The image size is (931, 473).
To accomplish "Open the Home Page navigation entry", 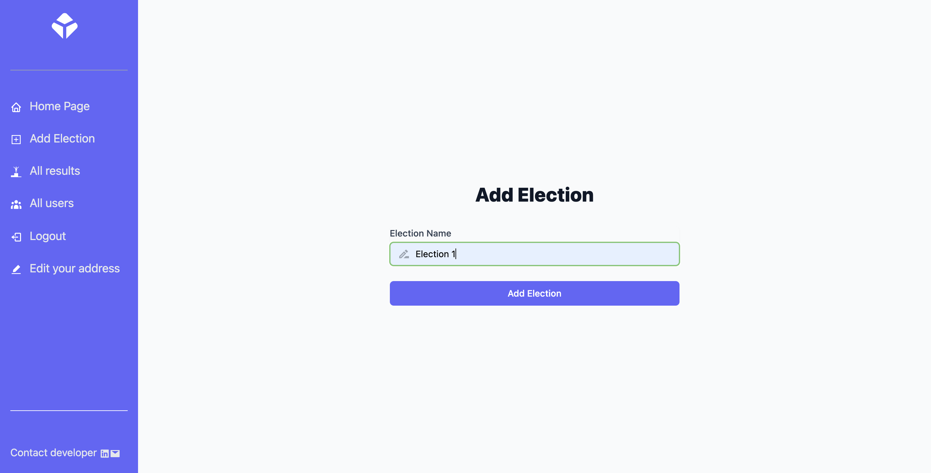I will click(59, 106).
